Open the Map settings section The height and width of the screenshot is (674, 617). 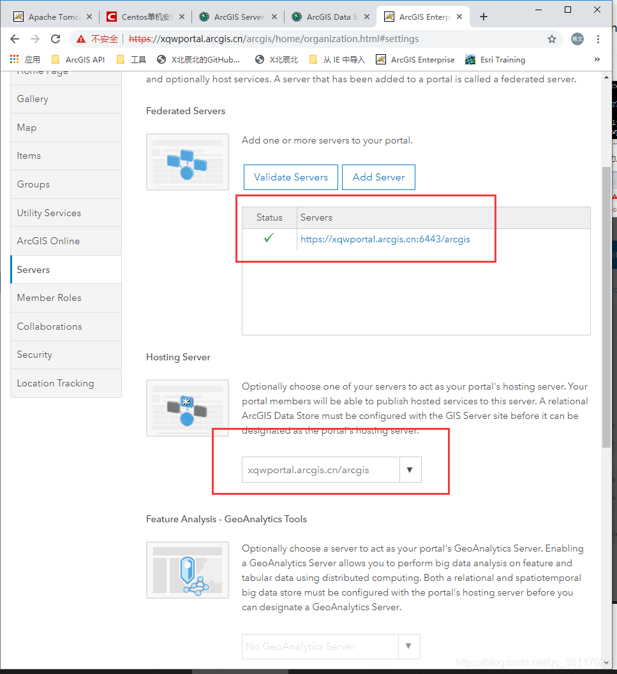[66, 128]
